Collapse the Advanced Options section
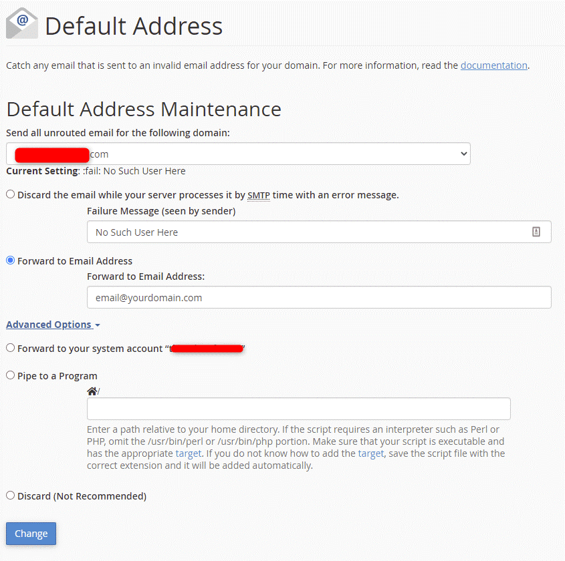Image resolution: width=565 pixels, height=561 pixels. coord(53,325)
